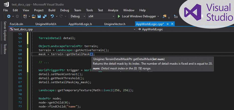Click the Save file floppy icon

click(x=39, y=16)
